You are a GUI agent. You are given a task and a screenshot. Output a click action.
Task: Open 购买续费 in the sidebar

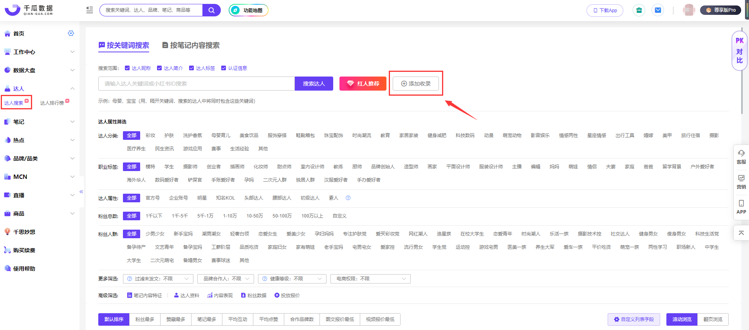[x=24, y=250]
